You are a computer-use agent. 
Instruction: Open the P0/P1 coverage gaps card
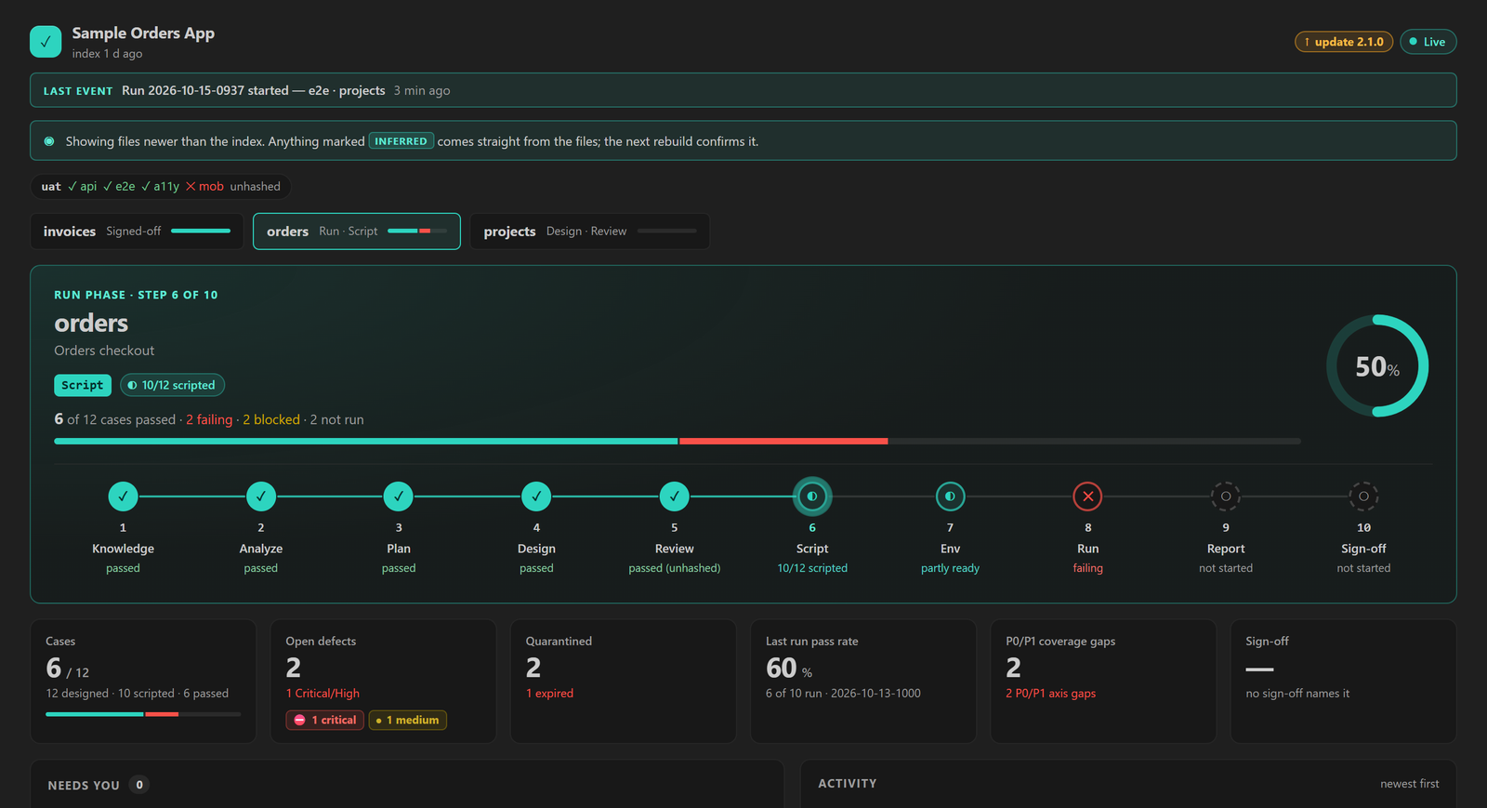click(x=1103, y=682)
